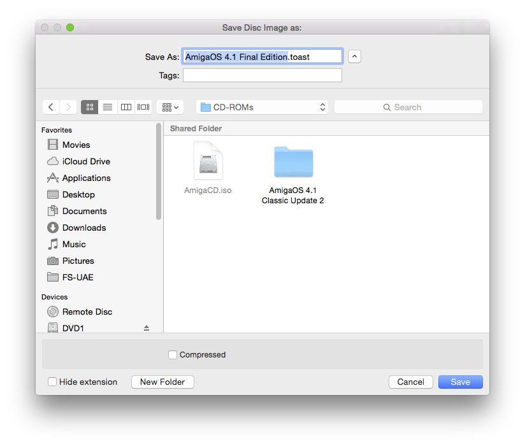This screenshot has width=525, height=446.
Task: Switch to list view
Action: tap(108, 107)
